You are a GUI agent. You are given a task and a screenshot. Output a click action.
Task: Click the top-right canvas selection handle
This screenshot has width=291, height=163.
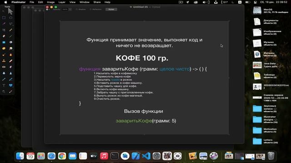pyautogui.click(x=229, y=21)
